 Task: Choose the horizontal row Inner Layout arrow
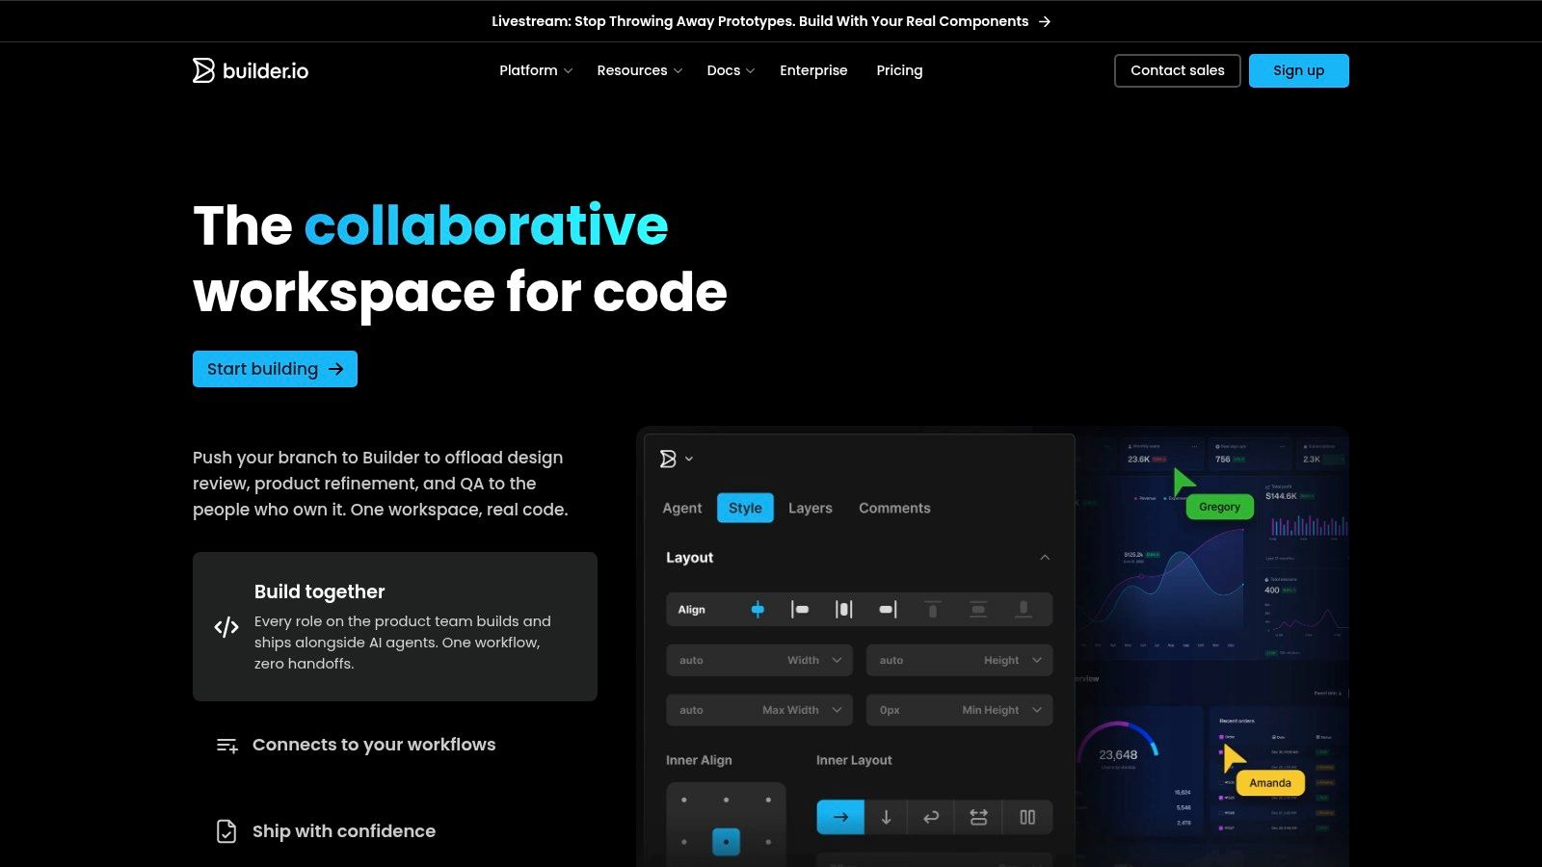[x=840, y=817]
